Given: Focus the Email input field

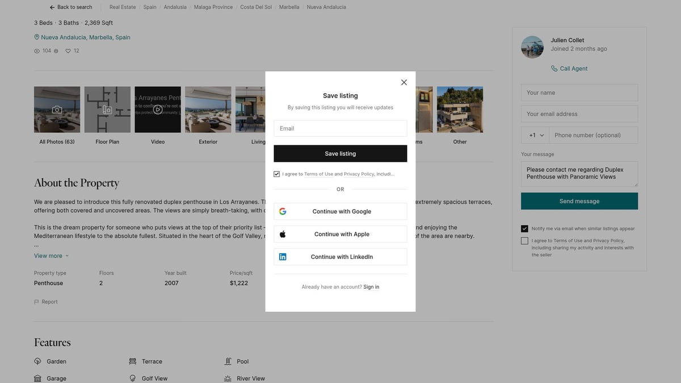Looking at the screenshot, I should coord(340,129).
